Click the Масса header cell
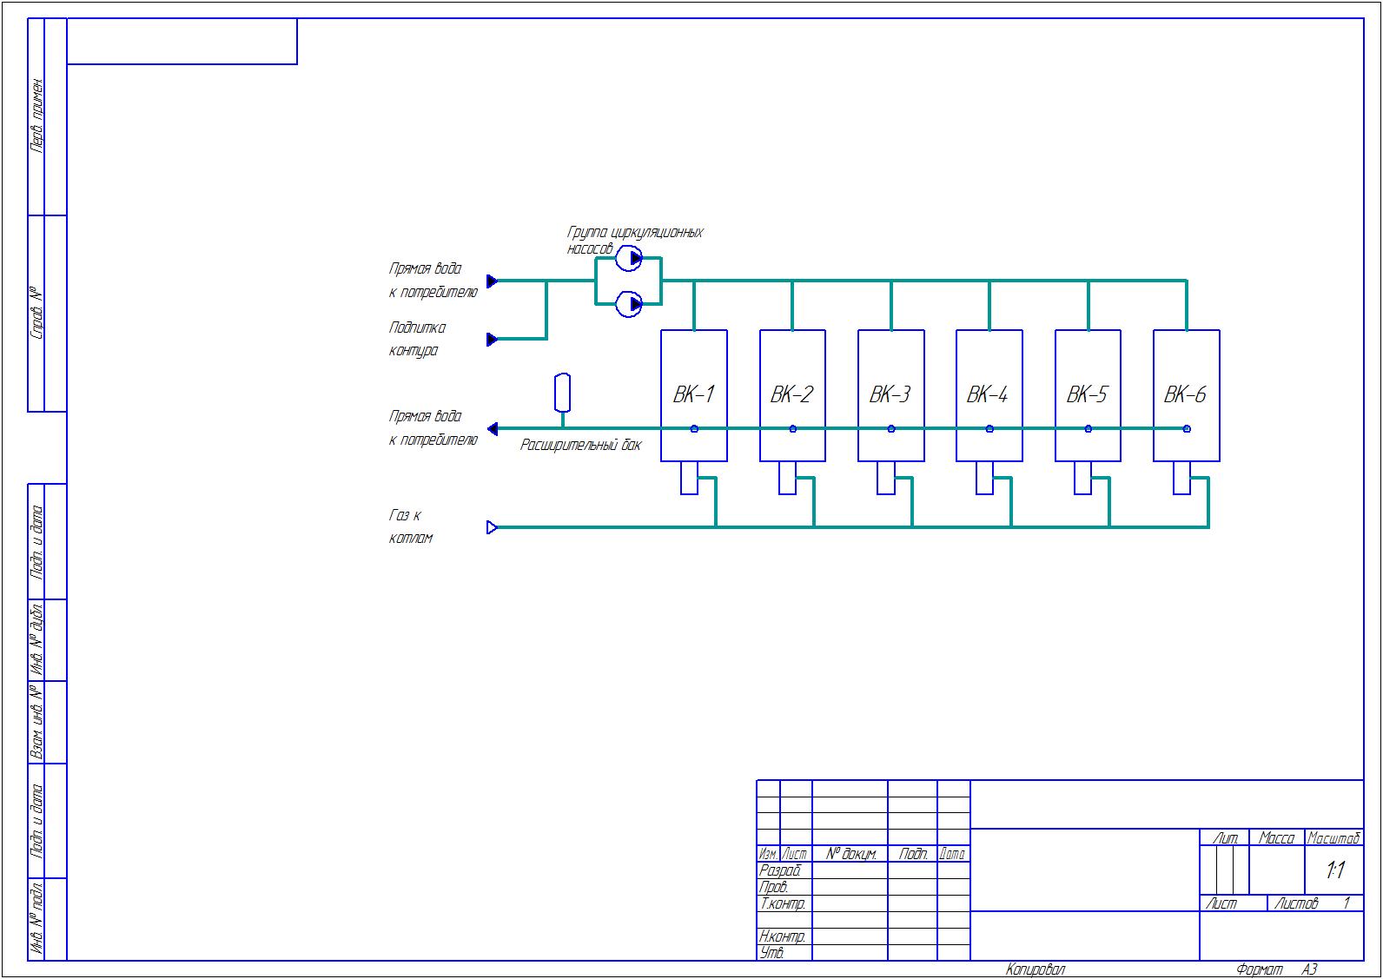This screenshot has width=1383, height=979. pyautogui.click(x=1276, y=838)
